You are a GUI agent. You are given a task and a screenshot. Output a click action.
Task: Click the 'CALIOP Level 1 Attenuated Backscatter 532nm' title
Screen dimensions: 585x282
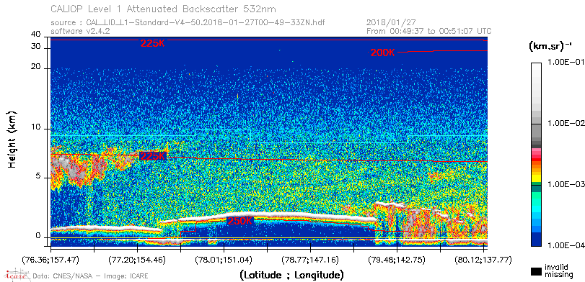click(x=164, y=9)
